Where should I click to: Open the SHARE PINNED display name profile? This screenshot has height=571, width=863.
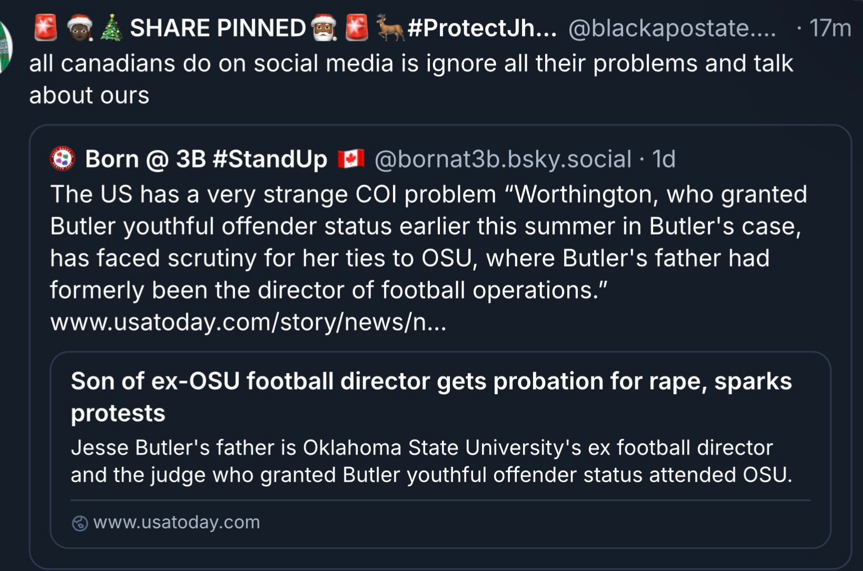217,28
